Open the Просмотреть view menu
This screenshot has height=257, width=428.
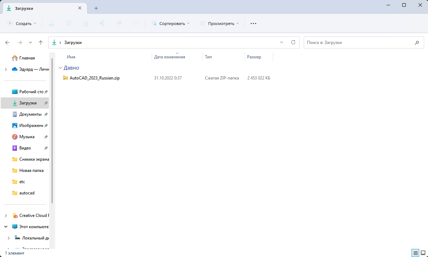point(219,24)
